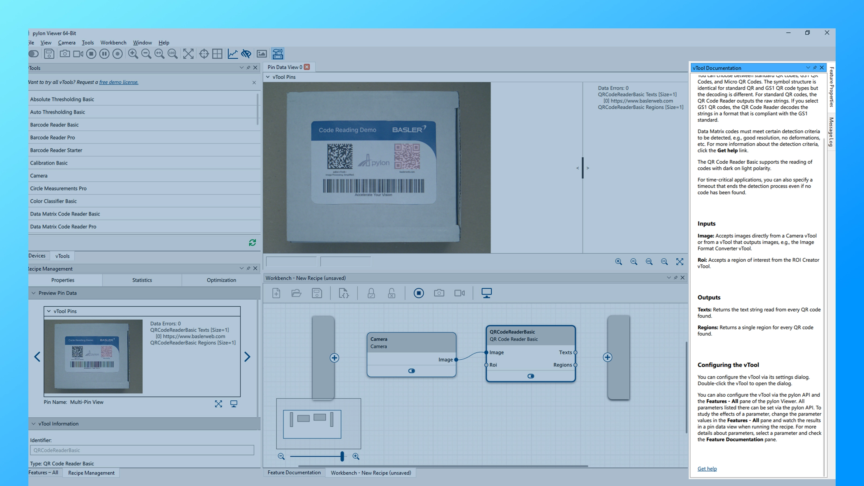Click the stop icon in the main toolbar
864x486 pixels.
[x=91, y=54]
